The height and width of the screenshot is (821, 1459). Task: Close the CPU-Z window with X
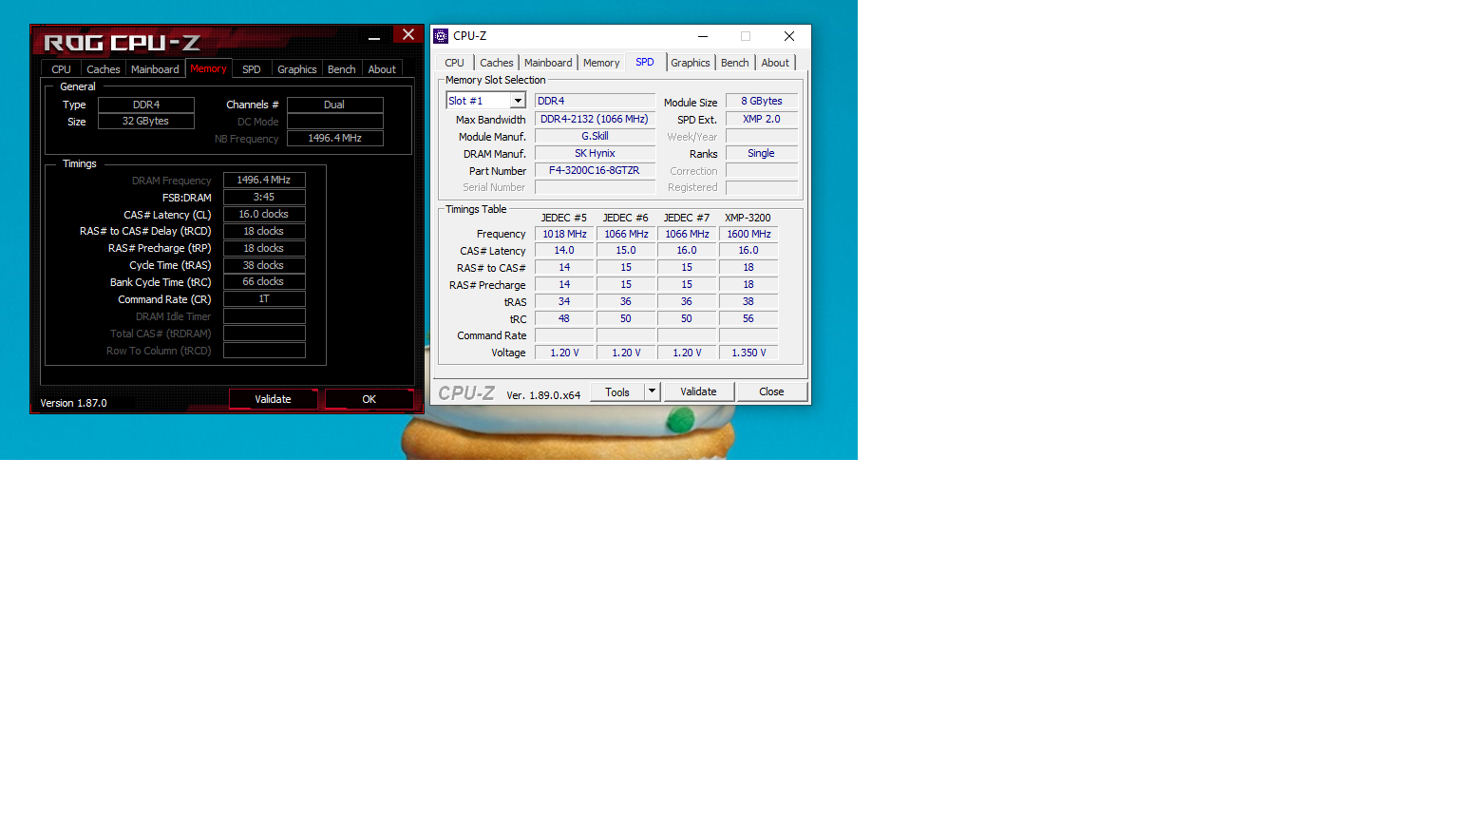(789, 36)
